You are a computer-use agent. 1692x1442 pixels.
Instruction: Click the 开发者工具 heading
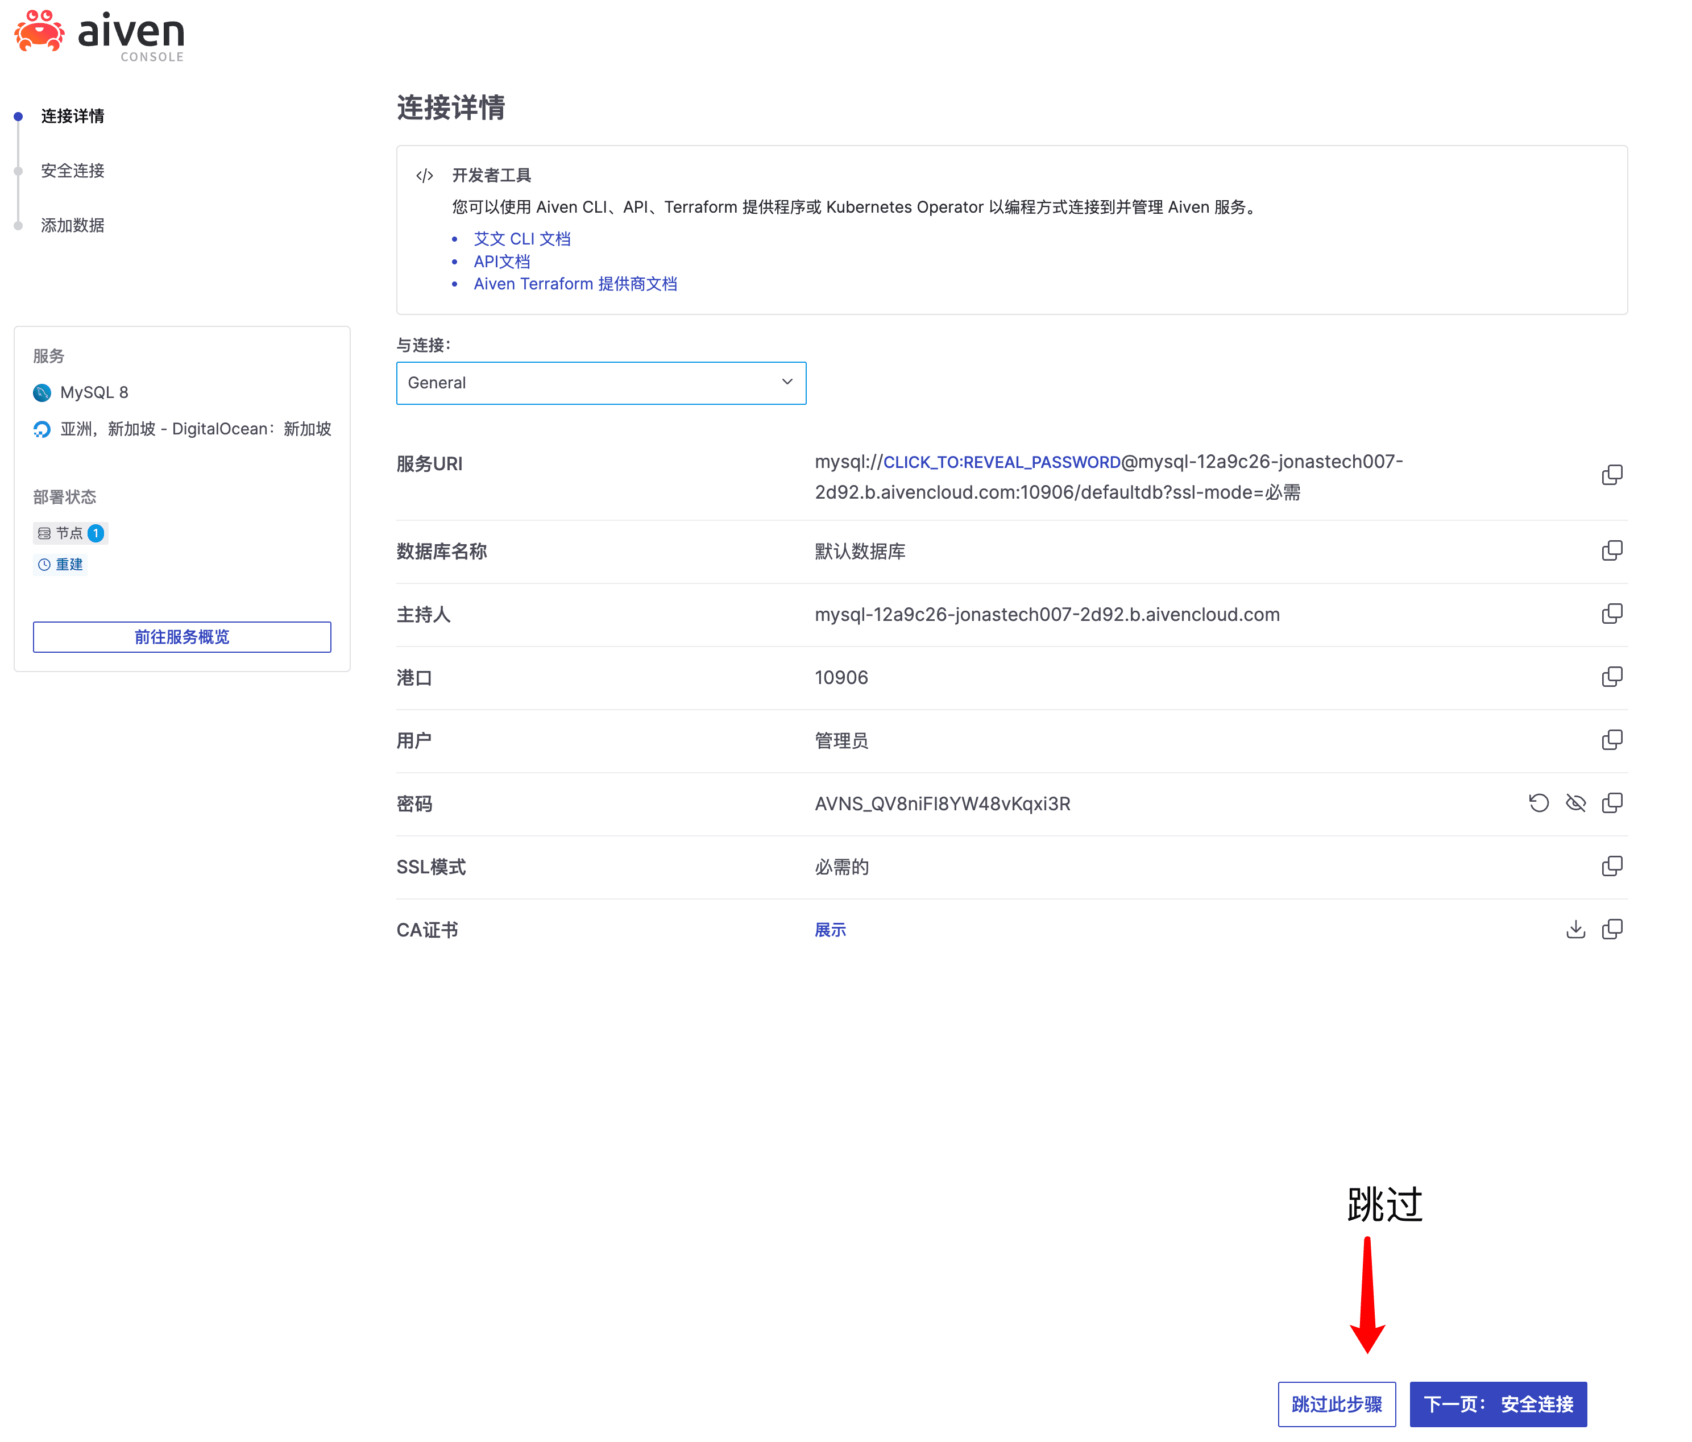492,176
